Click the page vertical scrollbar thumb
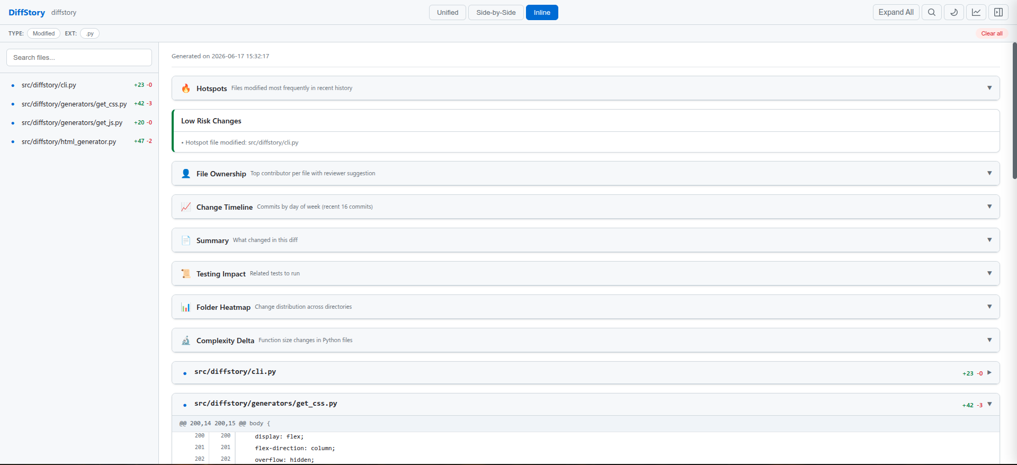Screen dimensions: 1017x465 pos(1014,111)
